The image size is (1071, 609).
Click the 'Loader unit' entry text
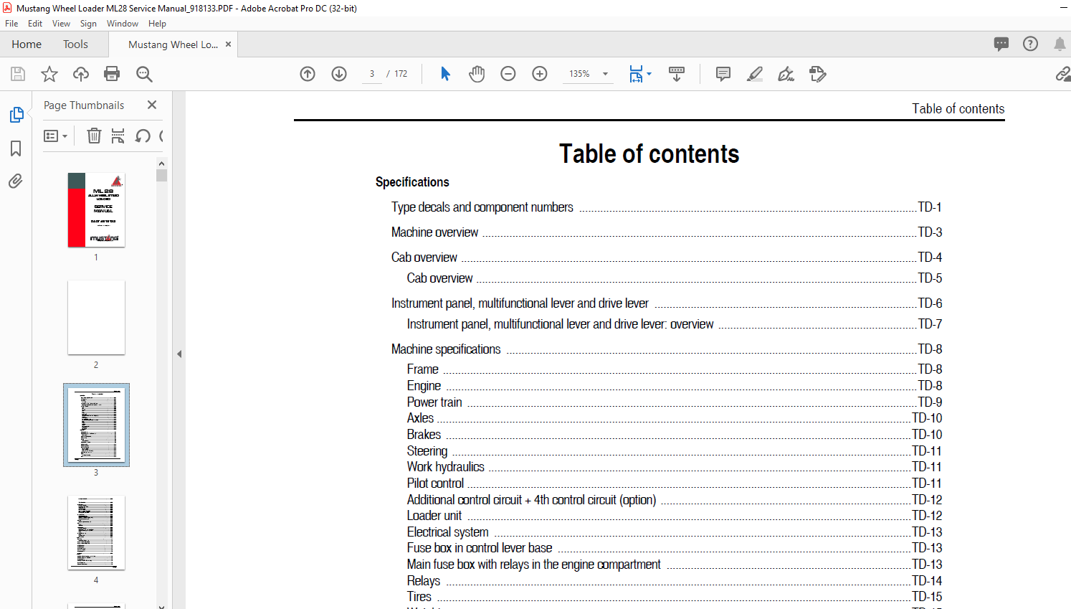[x=434, y=516]
